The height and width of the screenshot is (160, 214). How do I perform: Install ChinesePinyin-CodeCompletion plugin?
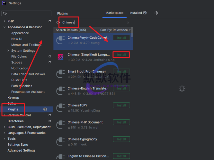(121, 38)
